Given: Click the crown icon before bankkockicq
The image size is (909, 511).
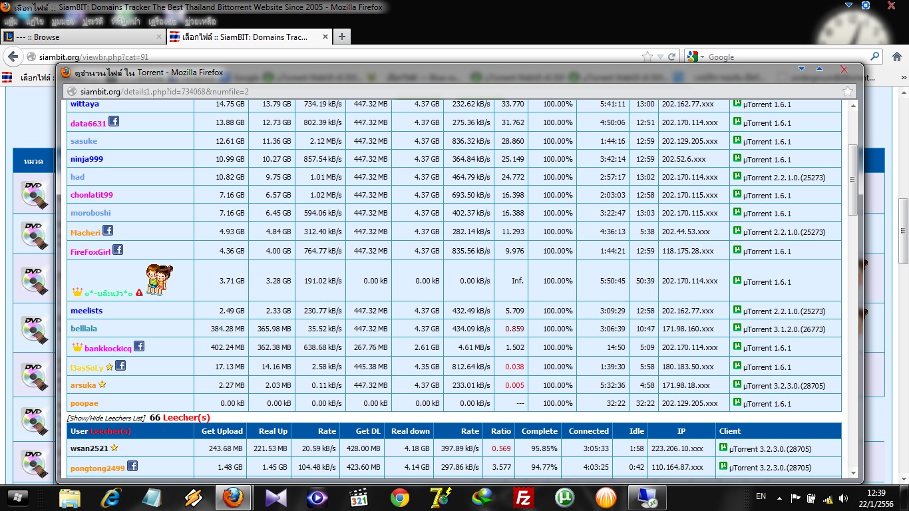Looking at the screenshot, I should pyautogui.click(x=77, y=347).
